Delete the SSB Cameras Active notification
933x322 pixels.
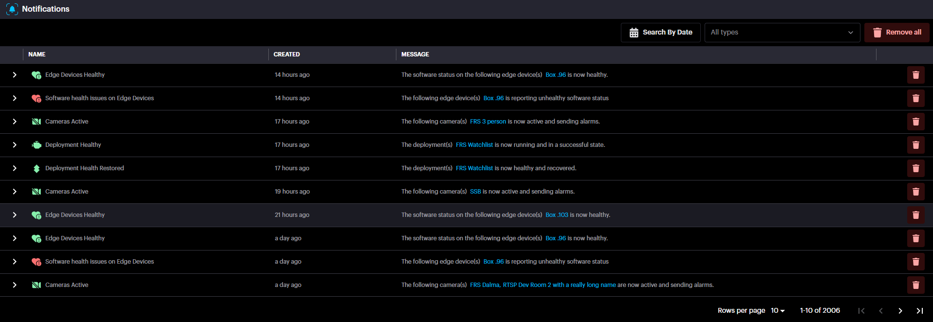tap(915, 192)
